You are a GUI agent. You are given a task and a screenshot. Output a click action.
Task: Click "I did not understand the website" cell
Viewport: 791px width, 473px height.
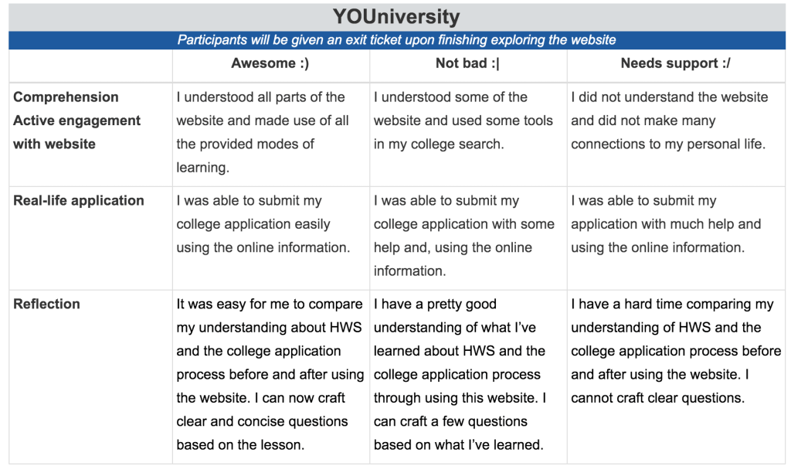[669, 121]
